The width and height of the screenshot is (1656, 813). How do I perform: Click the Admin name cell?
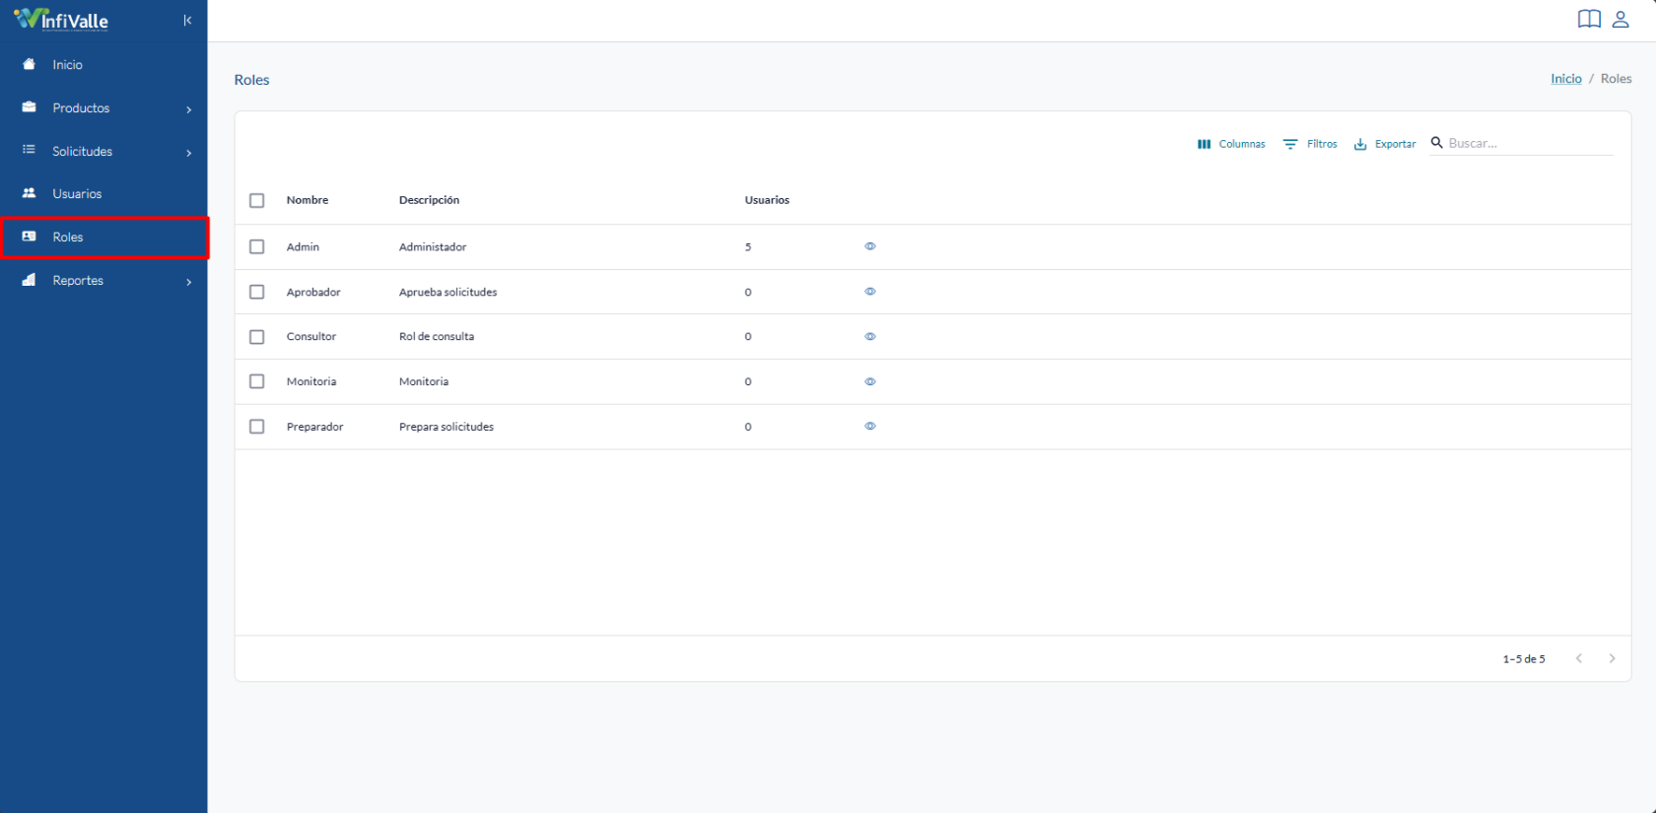click(x=303, y=246)
